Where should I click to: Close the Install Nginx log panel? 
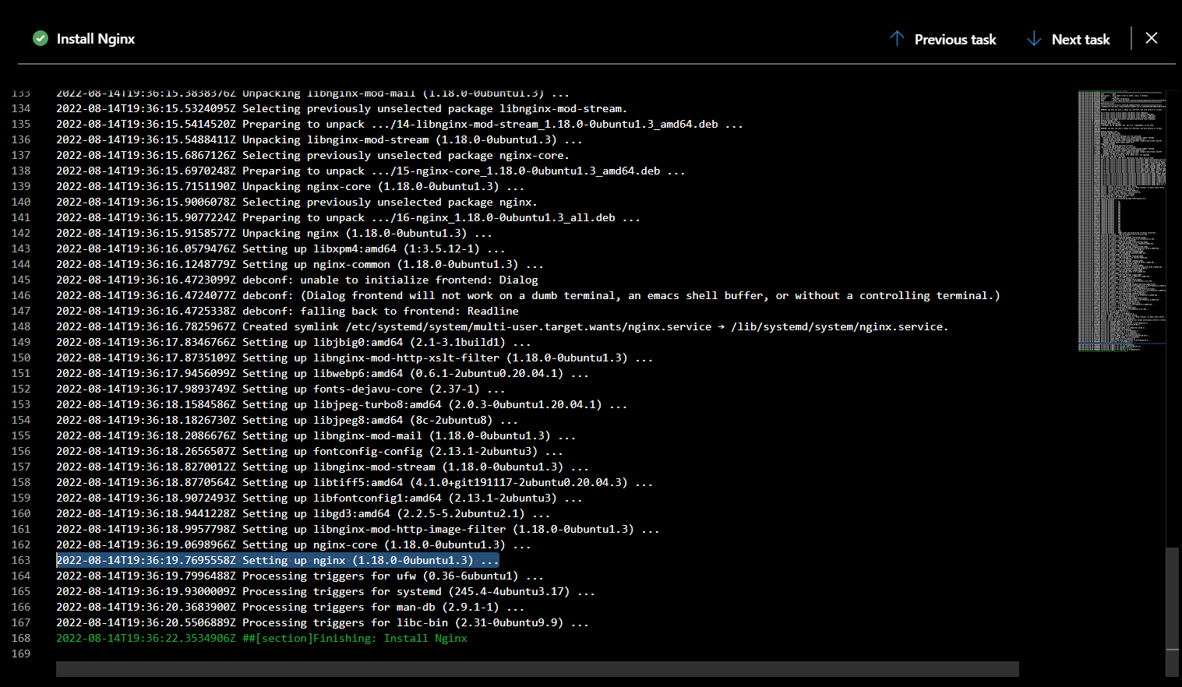(x=1152, y=37)
